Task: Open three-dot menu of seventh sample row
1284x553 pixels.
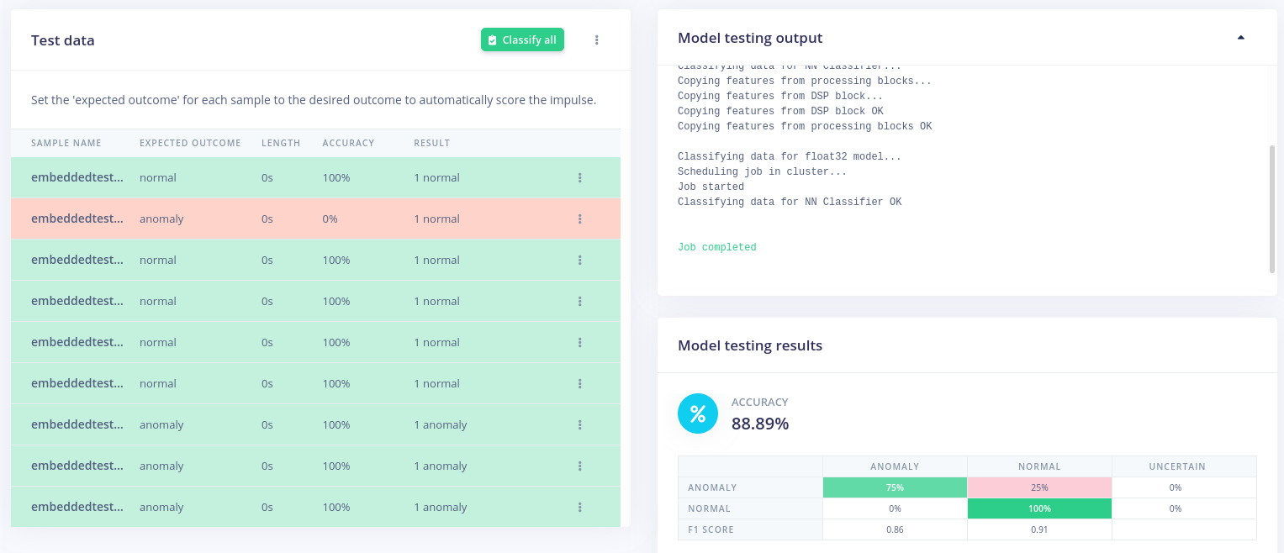Action: [x=580, y=425]
